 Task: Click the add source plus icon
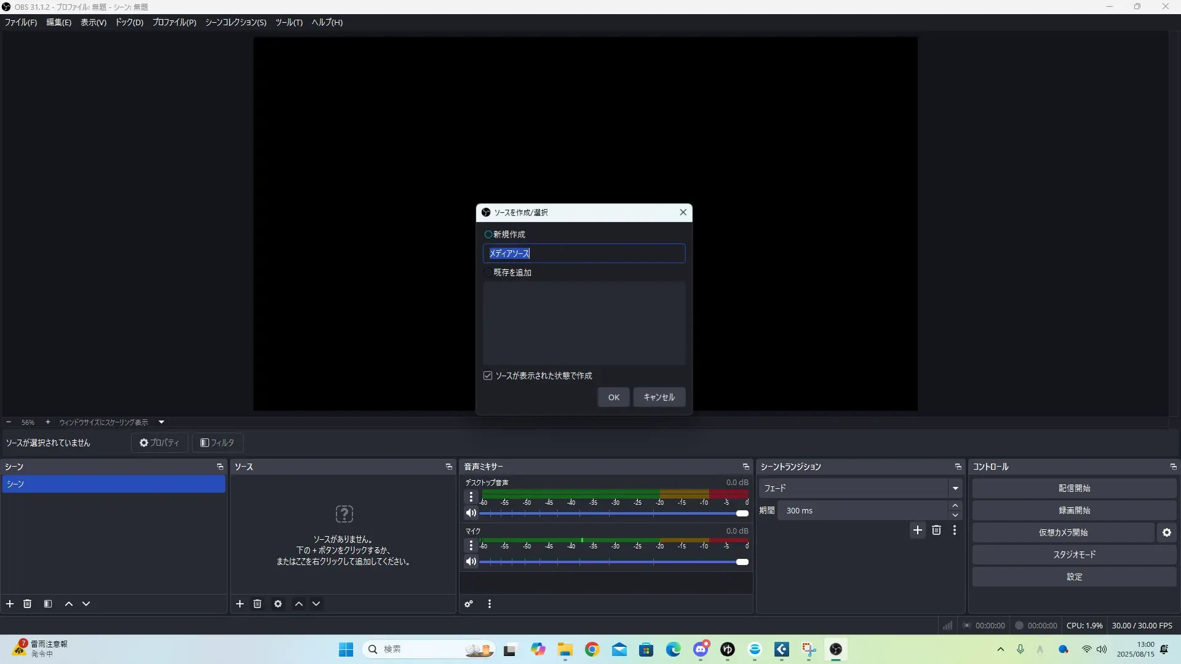tap(240, 604)
